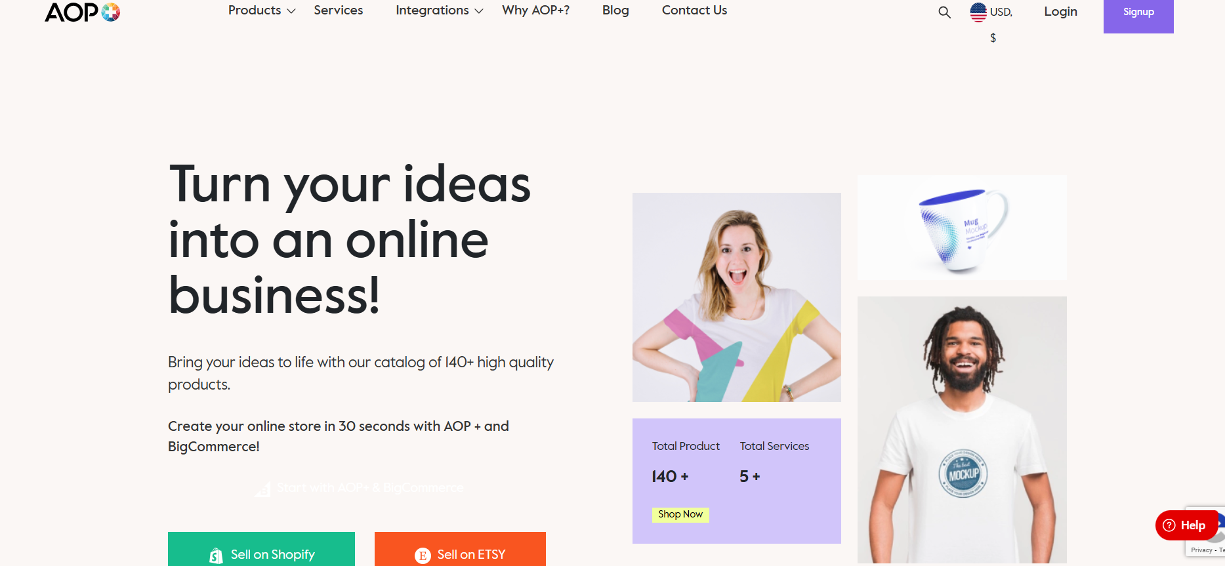Click the AOP+ logo
Screen dimensions: 1225x566
point(83,12)
